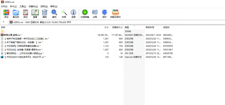Click size value 1,297

click(x=106, y=50)
